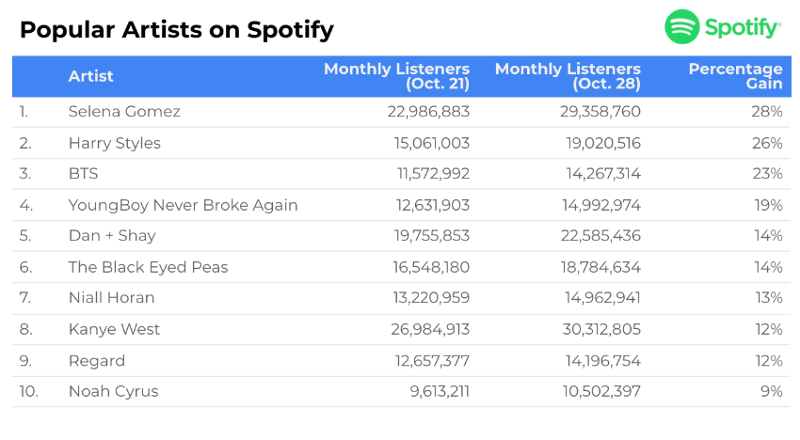This screenshot has height=440, width=800.
Task: Open the Harry Styles artist entry
Action: tap(115, 143)
